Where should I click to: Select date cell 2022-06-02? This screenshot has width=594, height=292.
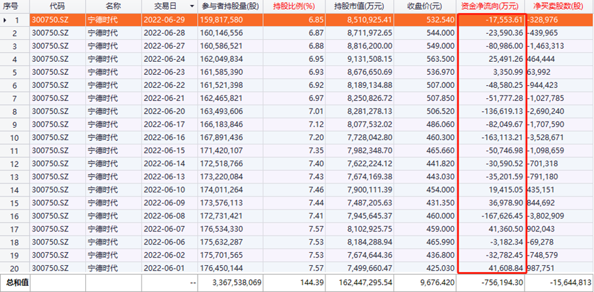(163, 255)
